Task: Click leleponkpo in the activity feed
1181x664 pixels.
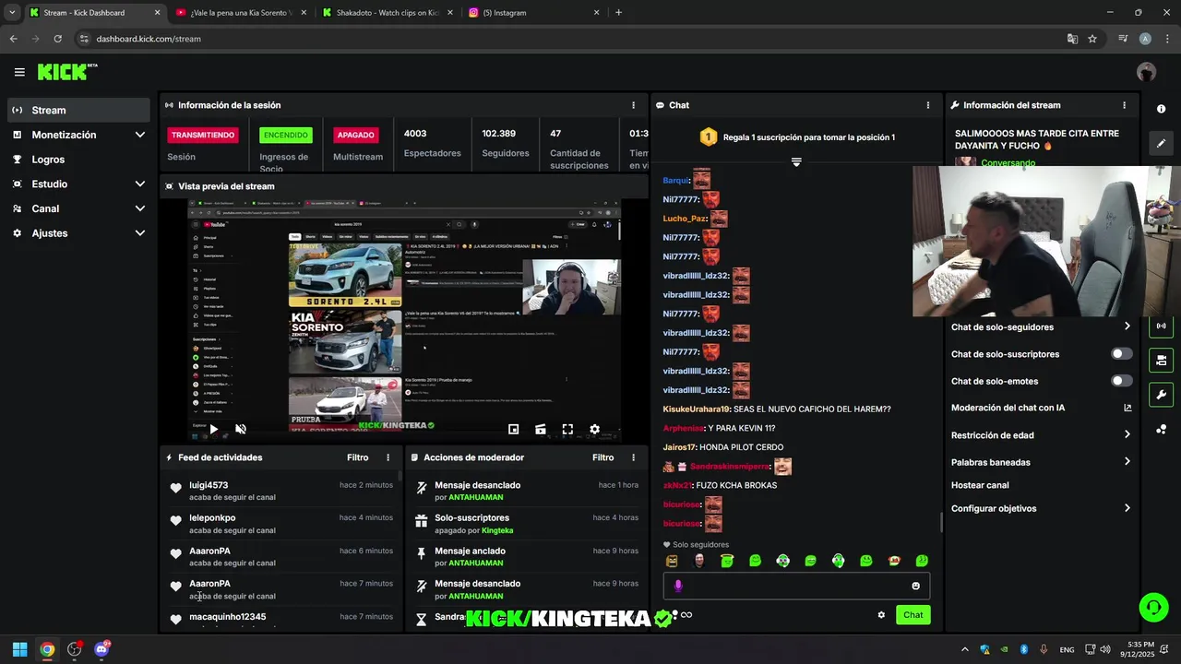Action: (212, 518)
